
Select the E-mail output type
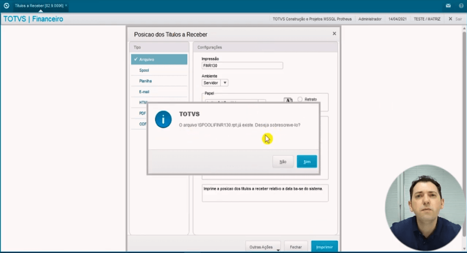(159, 92)
